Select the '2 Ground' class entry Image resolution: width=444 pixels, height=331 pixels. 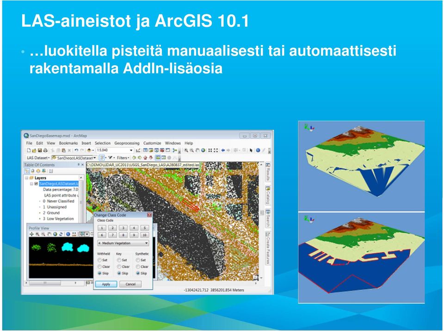[51, 213]
